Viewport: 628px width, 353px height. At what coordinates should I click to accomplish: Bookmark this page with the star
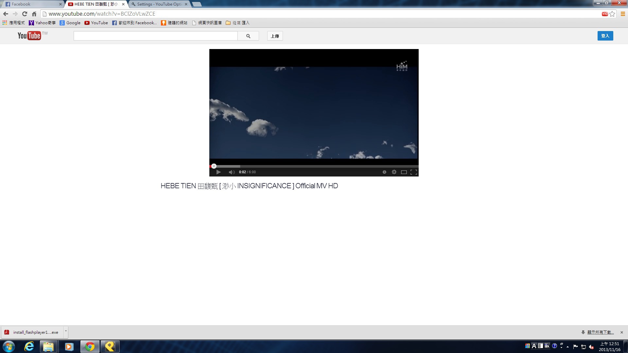tap(612, 14)
